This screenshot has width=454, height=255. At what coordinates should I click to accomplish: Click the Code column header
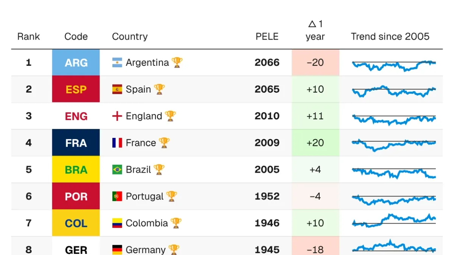click(76, 37)
